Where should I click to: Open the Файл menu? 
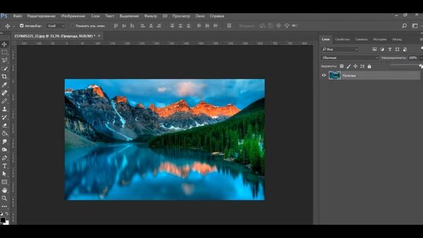point(18,16)
